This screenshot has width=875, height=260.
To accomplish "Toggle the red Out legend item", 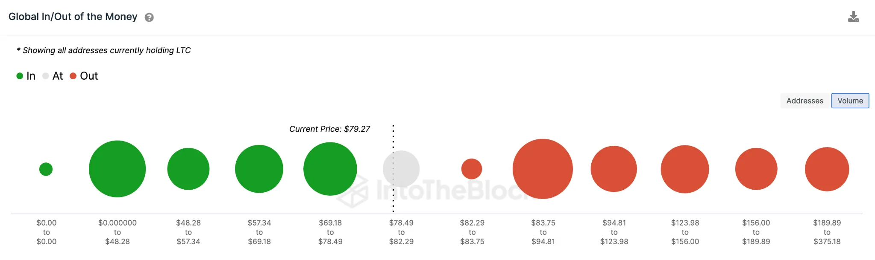I will 84,76.
